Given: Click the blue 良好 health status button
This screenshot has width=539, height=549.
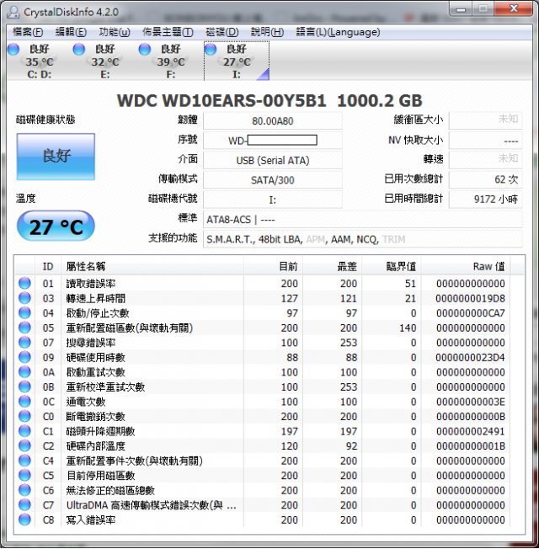Looking at the screenshot, I should click(x=56, y=157).
